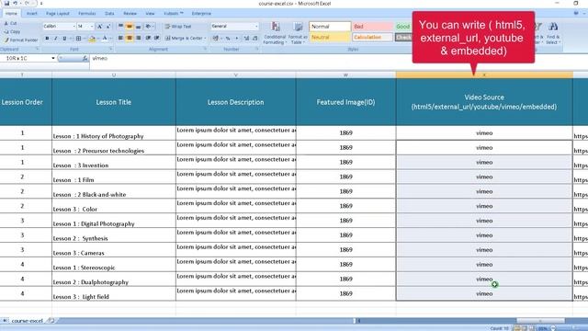The width and height of the screenshot is (588, 331).
Task: Apply the yellow Fill Color bucket
Action: click(92, 39)
